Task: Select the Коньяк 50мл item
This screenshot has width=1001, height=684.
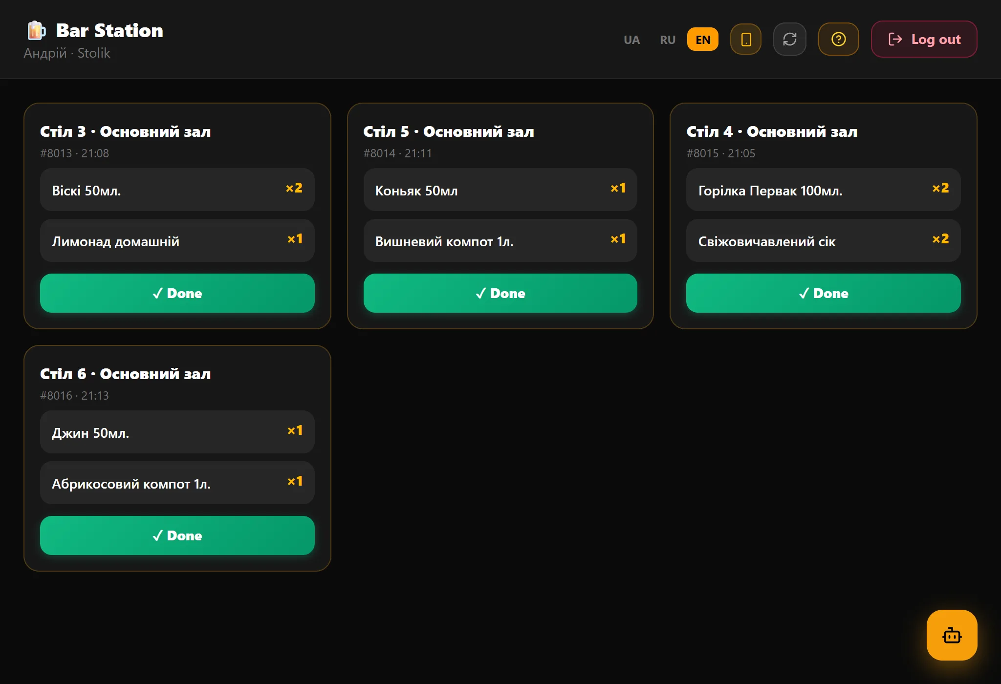Action: pyautogui.click(x=500, y=190)
